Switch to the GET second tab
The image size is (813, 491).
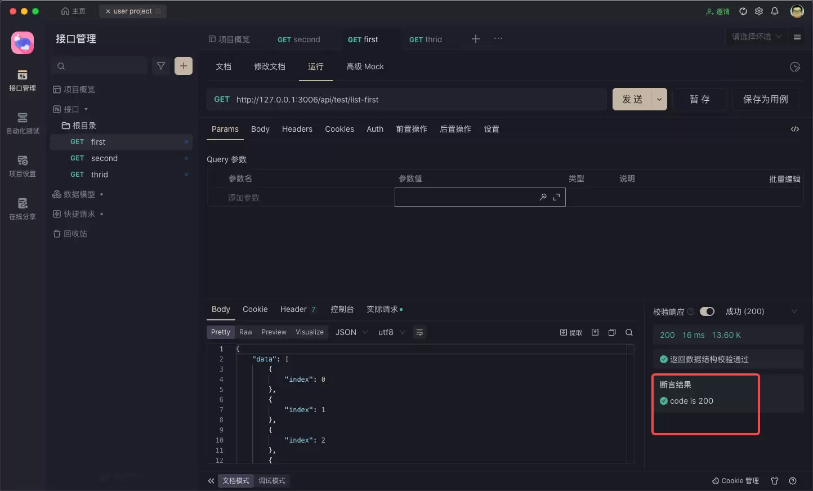pyautogui.click(x=298, y=39)
